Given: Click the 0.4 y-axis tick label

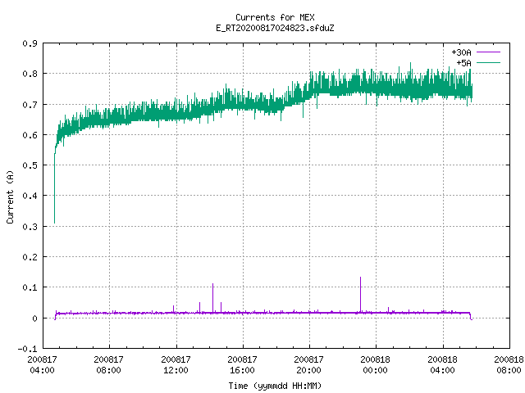Looking at the screenshot, I should point(30,196).
